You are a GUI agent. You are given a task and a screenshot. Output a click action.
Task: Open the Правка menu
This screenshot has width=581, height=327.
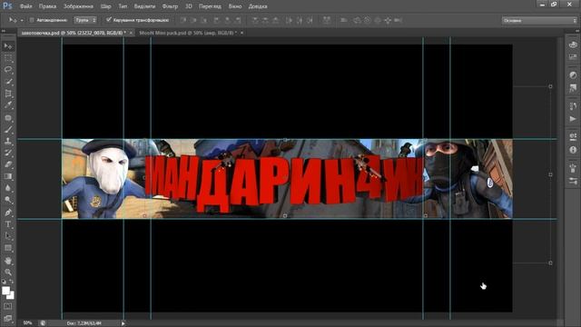[47, 6]
